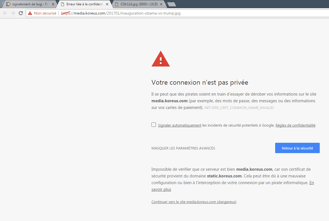Close the CGkS2d.jpg tab
This screenshot has width=329, height=221.
[x=161, y=4]
